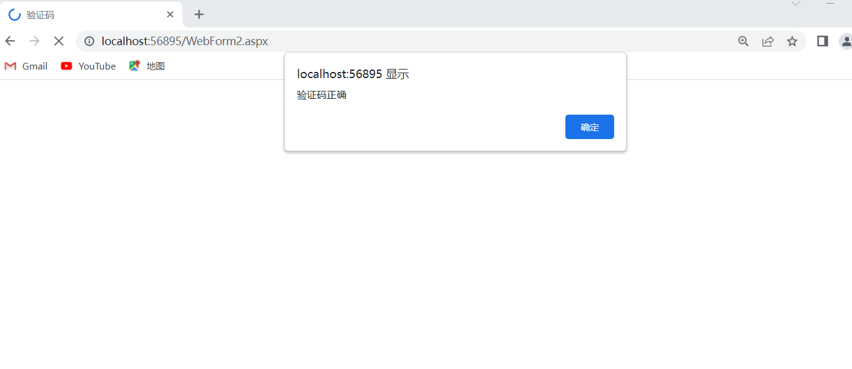
Task: Minimize the browser window
Action: point(829,4)
